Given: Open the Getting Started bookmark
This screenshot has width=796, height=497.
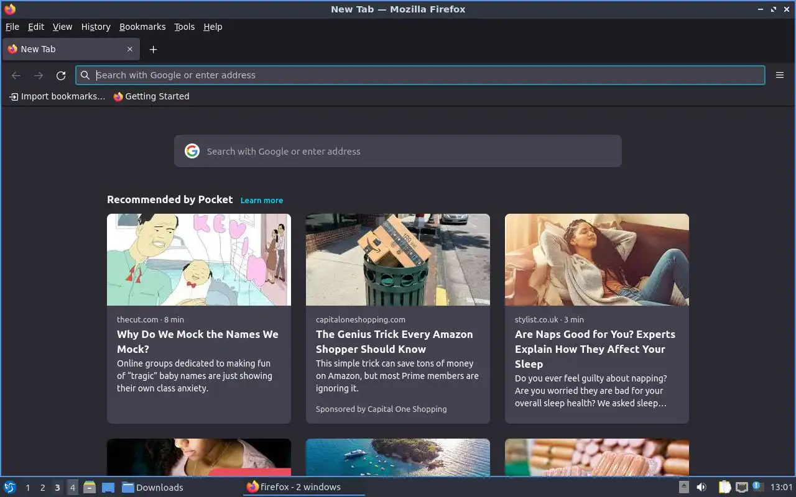Looking at the screenshot, I should pos(151,96).
